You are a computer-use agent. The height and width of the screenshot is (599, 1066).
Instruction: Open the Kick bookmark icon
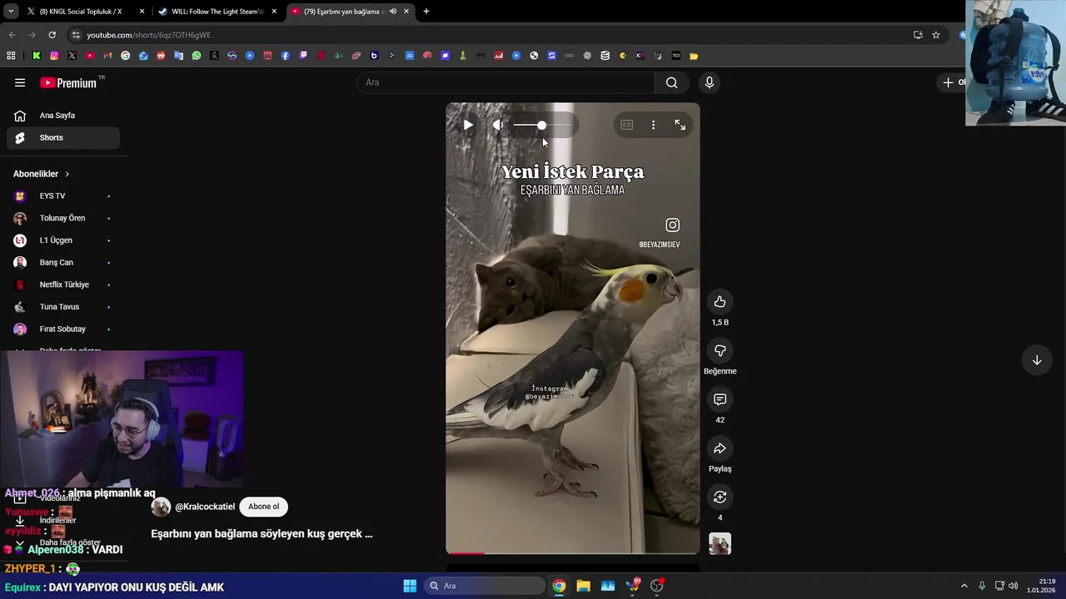(x=37, y=56)
